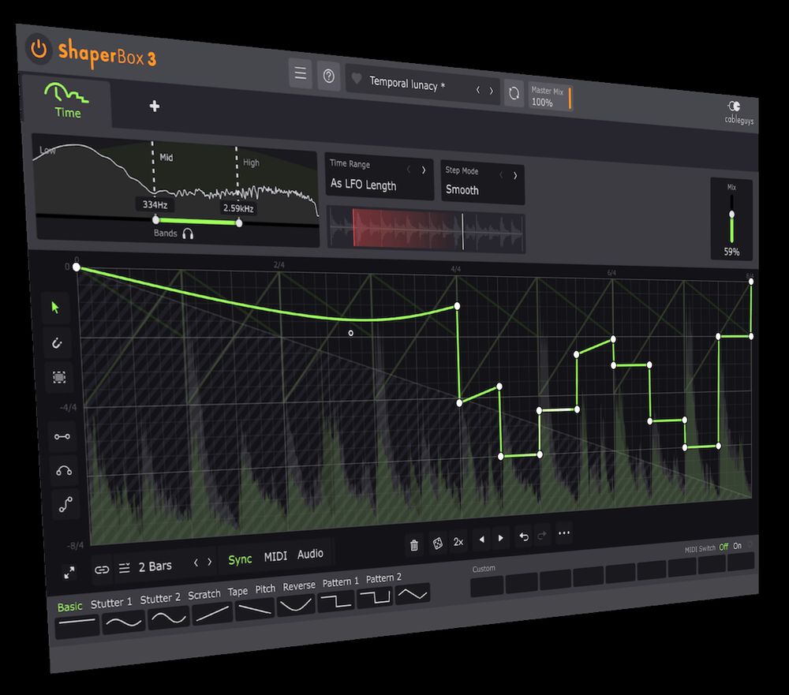Click the 2x double speed button
The width and height of the screenshot is (789, 695).
tap(458, 542)
